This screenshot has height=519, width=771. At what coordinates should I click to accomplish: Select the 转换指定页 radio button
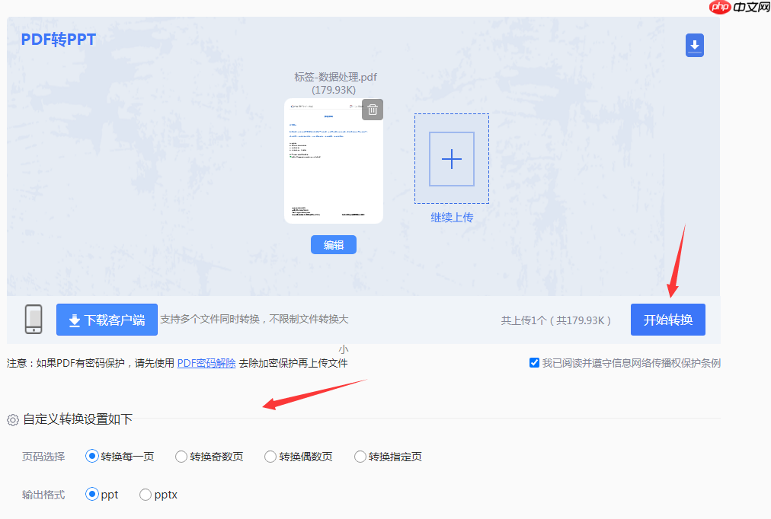(x=359, y=457)
